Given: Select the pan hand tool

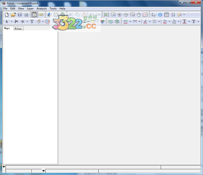Looking at the screenshot, I should 139,15.
